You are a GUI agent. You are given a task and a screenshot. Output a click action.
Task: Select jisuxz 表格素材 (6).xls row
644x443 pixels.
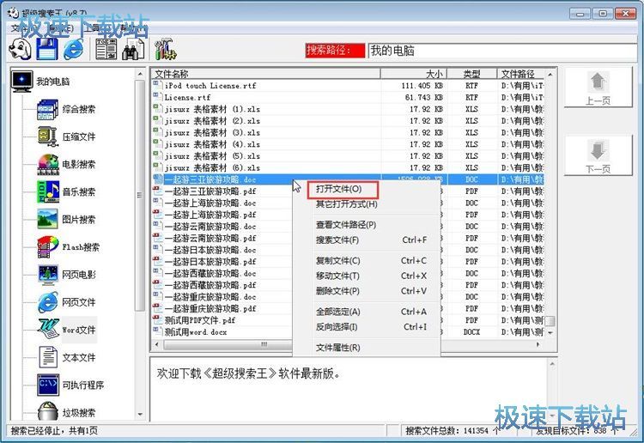click(x=349, y=168)
